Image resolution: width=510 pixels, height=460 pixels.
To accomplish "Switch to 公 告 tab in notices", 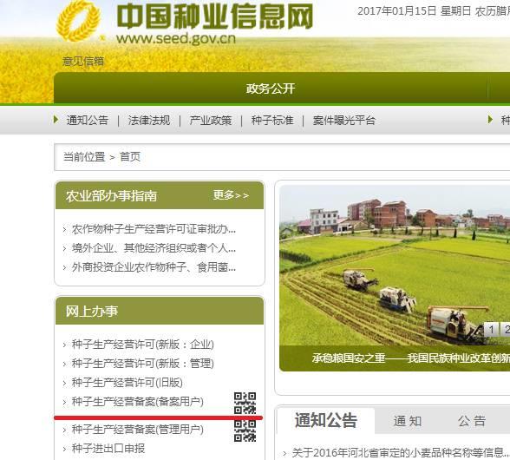I will pos(472,421).
